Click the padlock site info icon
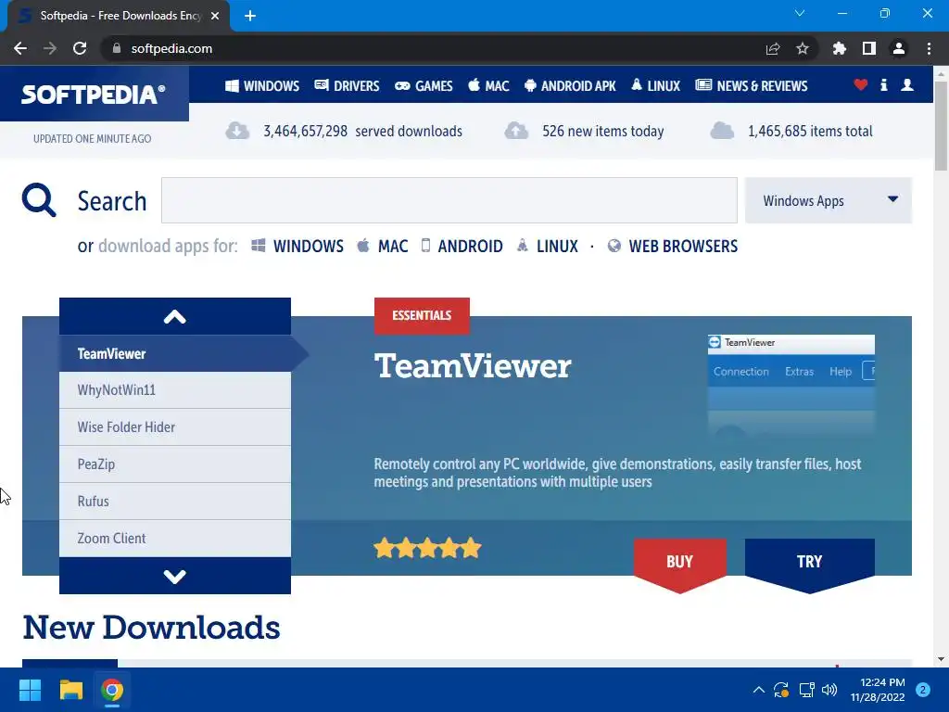Image resolution: width=949 pixels, height=712 pixels. (x=117, y=48)
